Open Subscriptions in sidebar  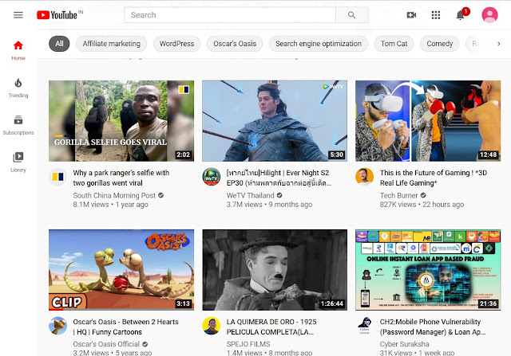pos(18,125)
